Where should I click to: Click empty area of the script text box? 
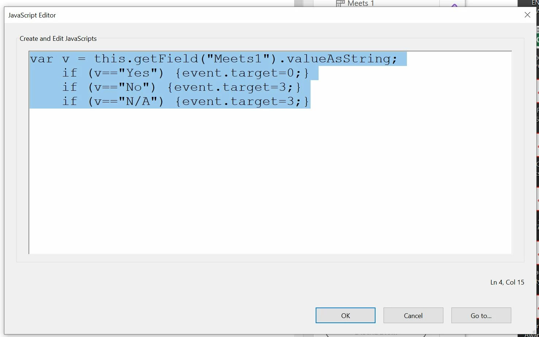[x=270, y=182]
